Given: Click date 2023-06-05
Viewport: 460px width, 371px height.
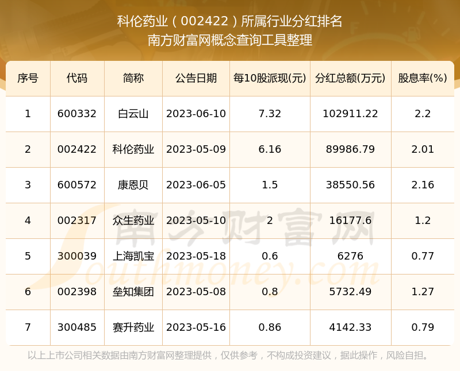Looking at the screenshot, I should [196, 185].
